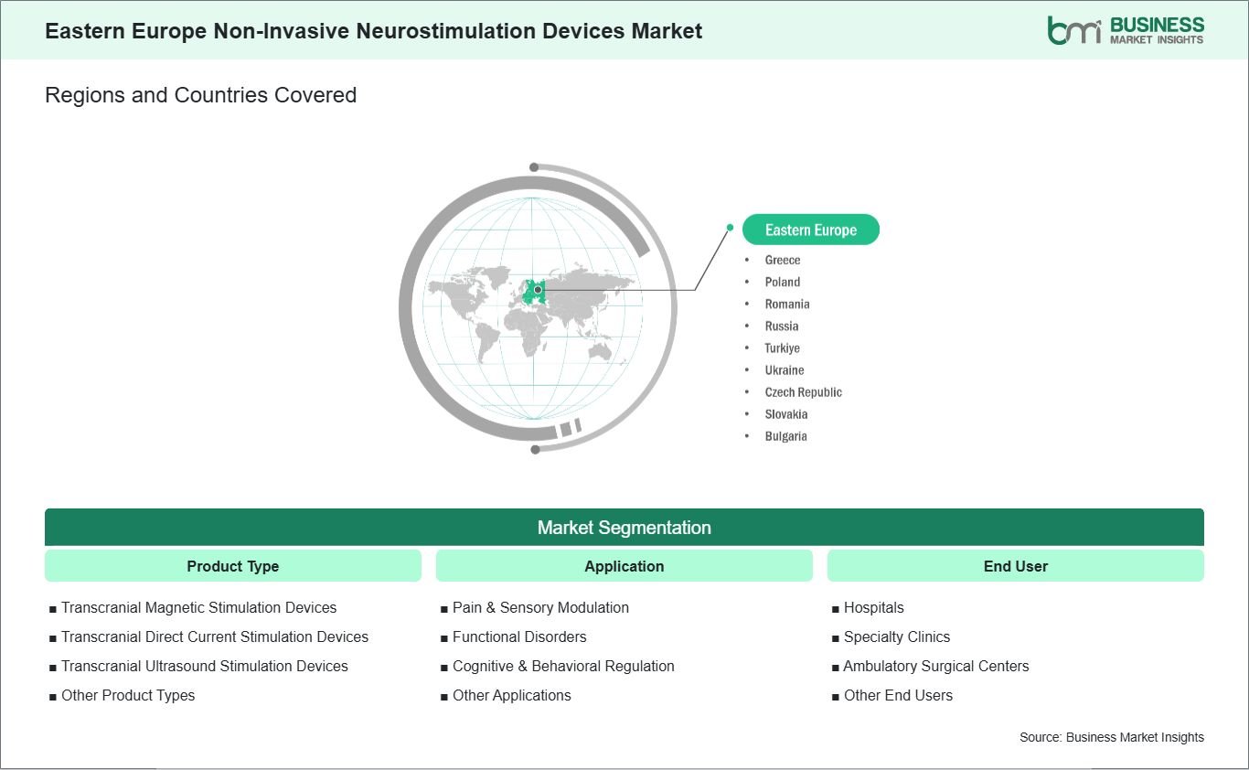The height and width of the screenshot is (770, 1249).
Task: Click Transcranial Direct Current Stimulation Devices item
Action: pos(215,636)
